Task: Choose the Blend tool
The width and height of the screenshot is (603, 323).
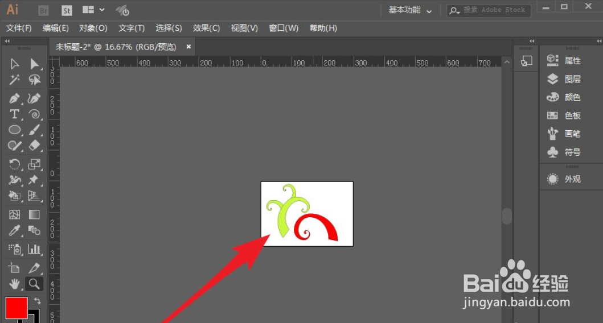Action: click(x=34, y=230)
